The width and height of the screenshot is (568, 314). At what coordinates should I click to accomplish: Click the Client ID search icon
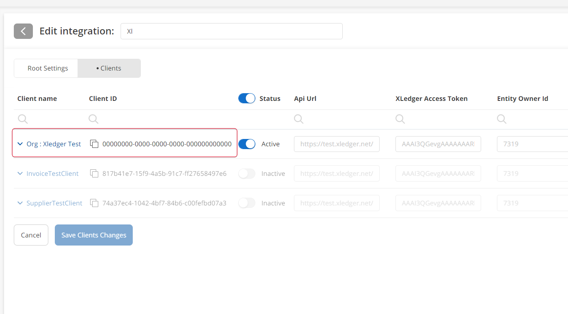(x=93, y=119)
